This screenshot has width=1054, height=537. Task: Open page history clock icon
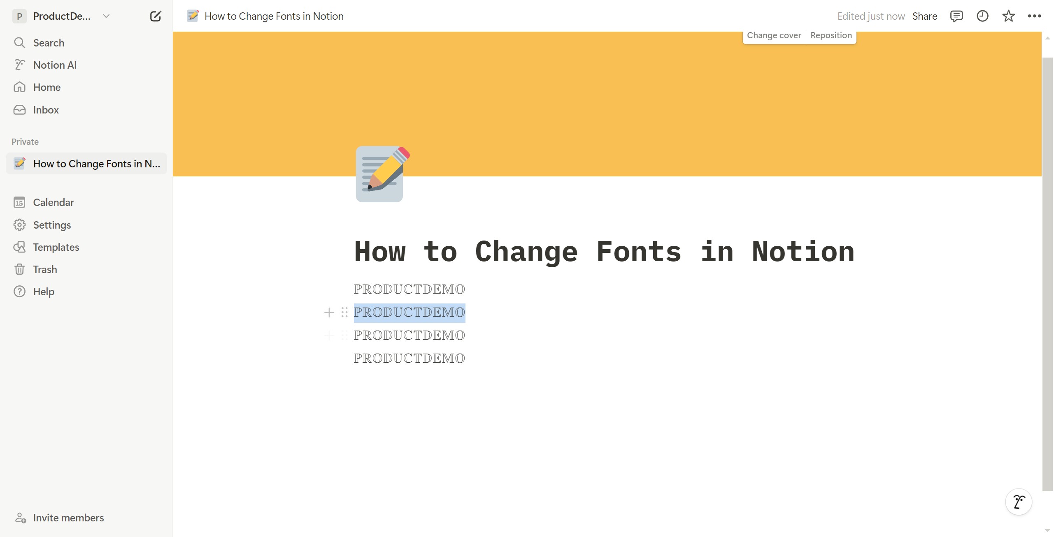click(x=982, y=16)
